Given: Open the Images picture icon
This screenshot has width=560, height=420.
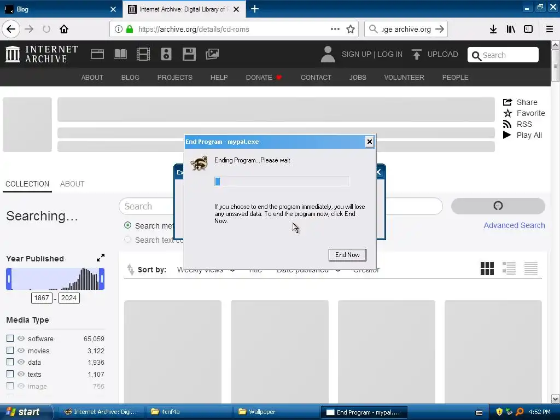Looking at the screenshot, I should [212, 54].
